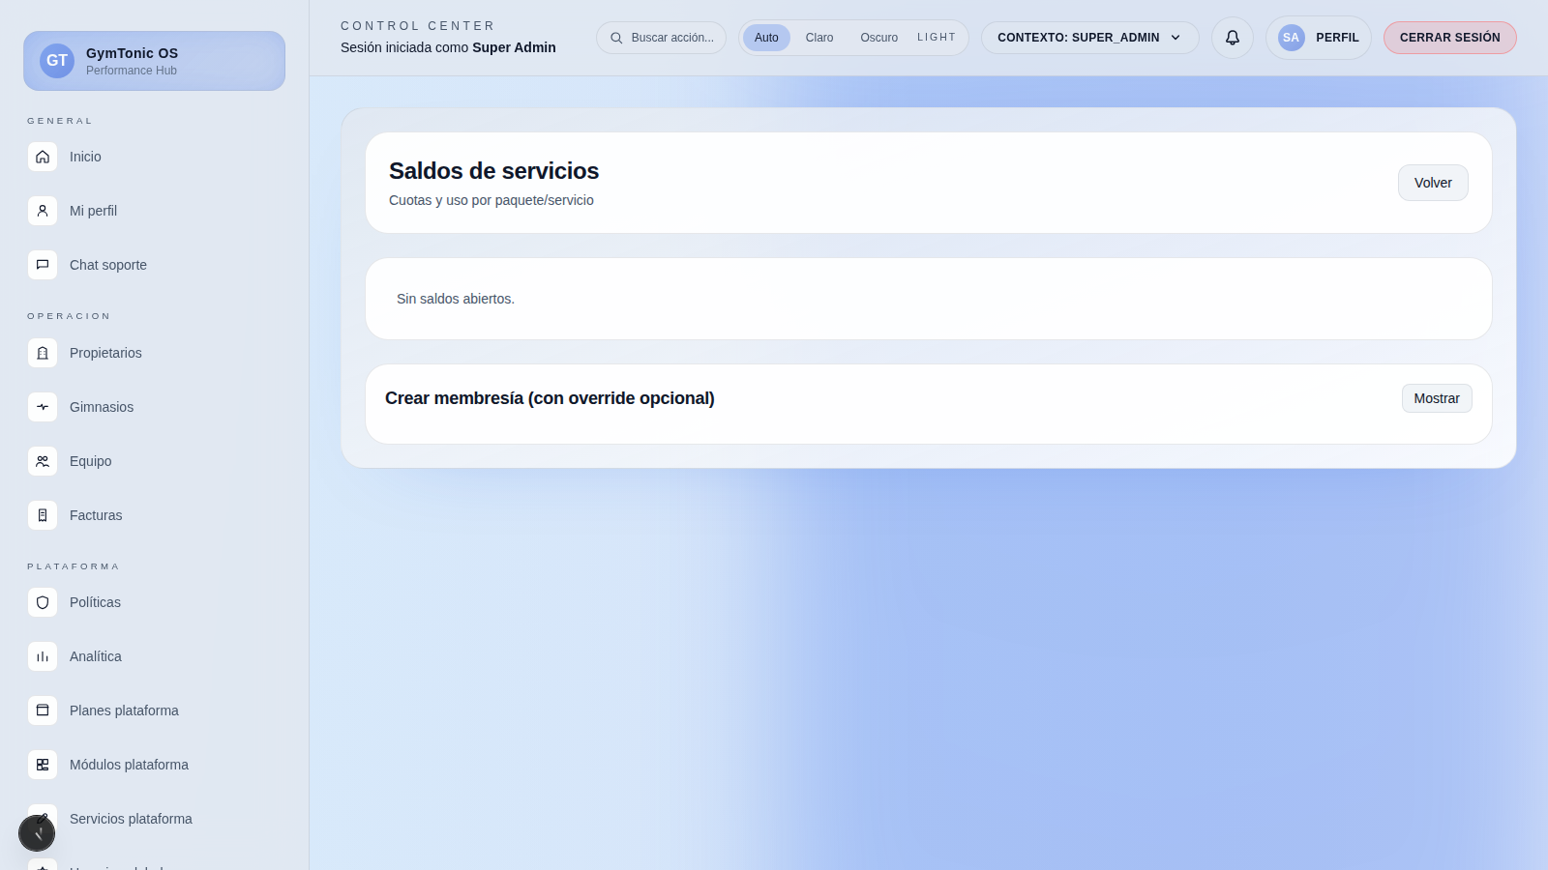This screenshot has width=1548, height=870.
Task: Click the Inicio home icon
Action: point(43,157)
